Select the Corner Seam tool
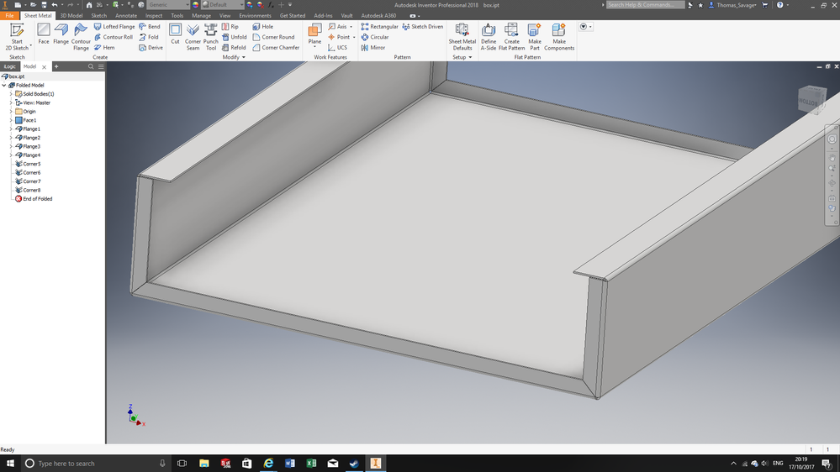 point(193,37)
